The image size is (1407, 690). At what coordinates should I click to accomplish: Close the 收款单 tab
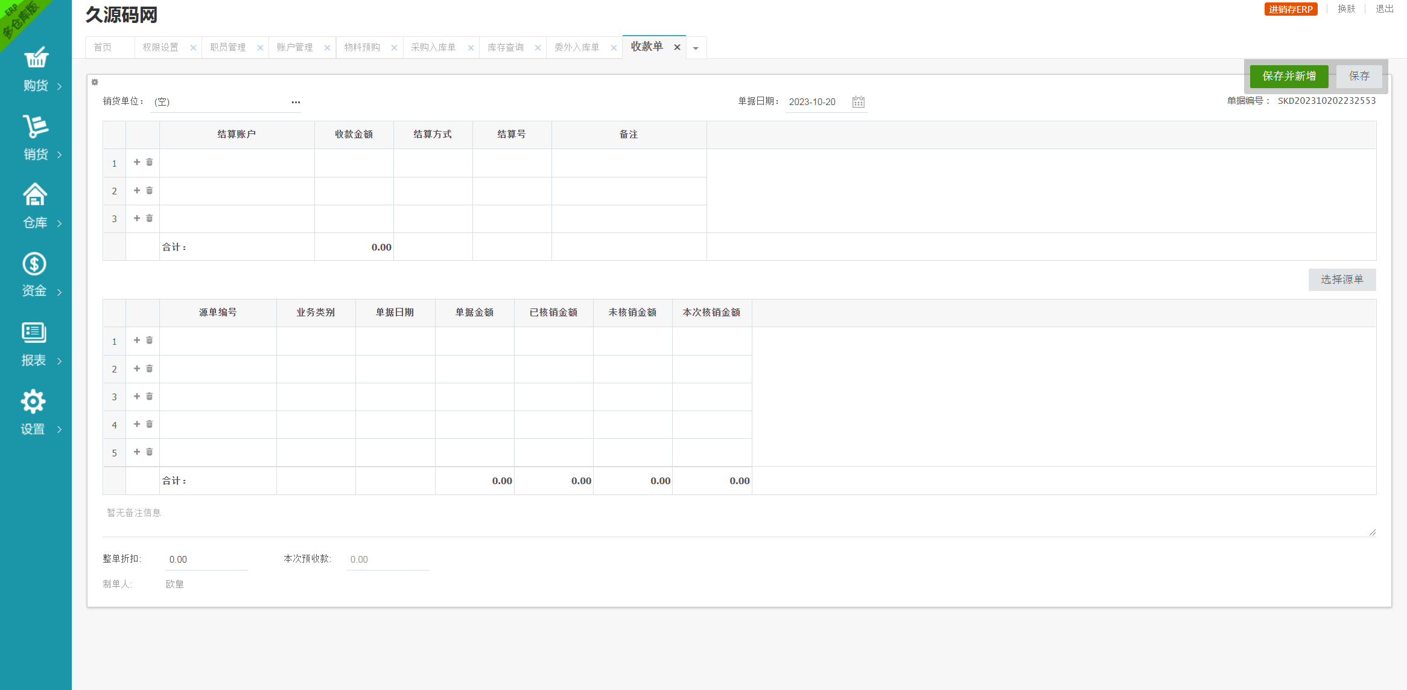[x=677, y=48]
